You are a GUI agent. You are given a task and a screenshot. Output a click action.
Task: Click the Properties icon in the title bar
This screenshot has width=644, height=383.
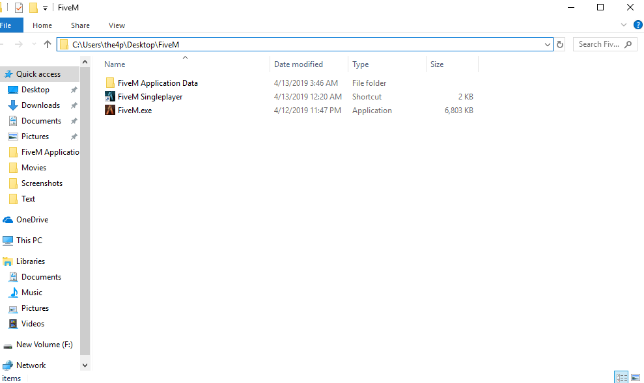point(18,7)
